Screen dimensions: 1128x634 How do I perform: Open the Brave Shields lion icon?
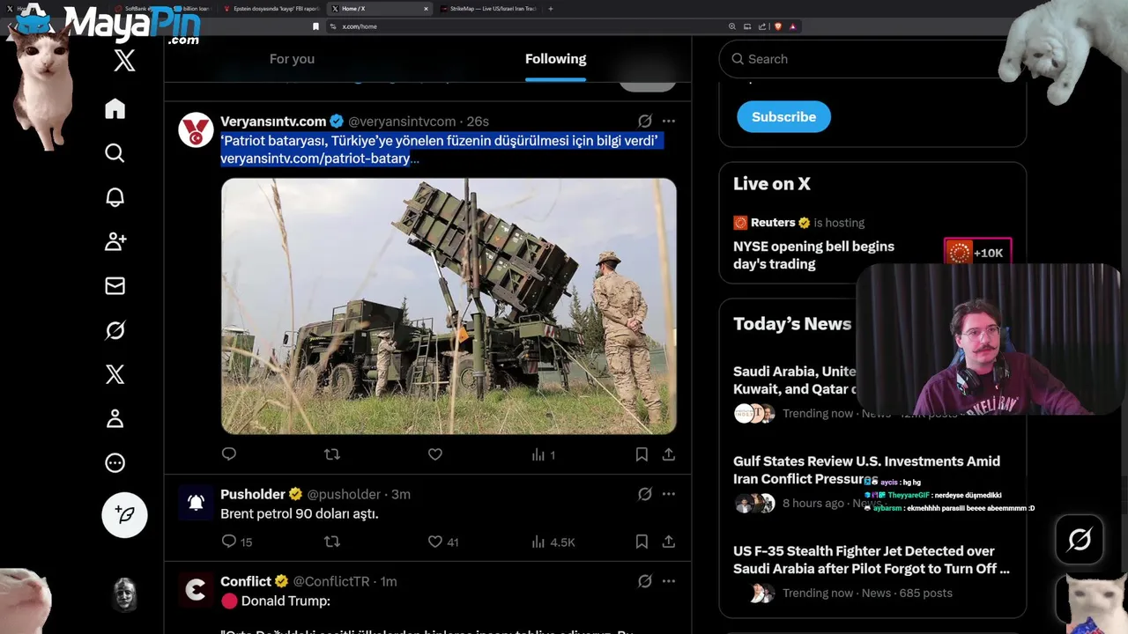pyautogui.click(x=778, y=26)
